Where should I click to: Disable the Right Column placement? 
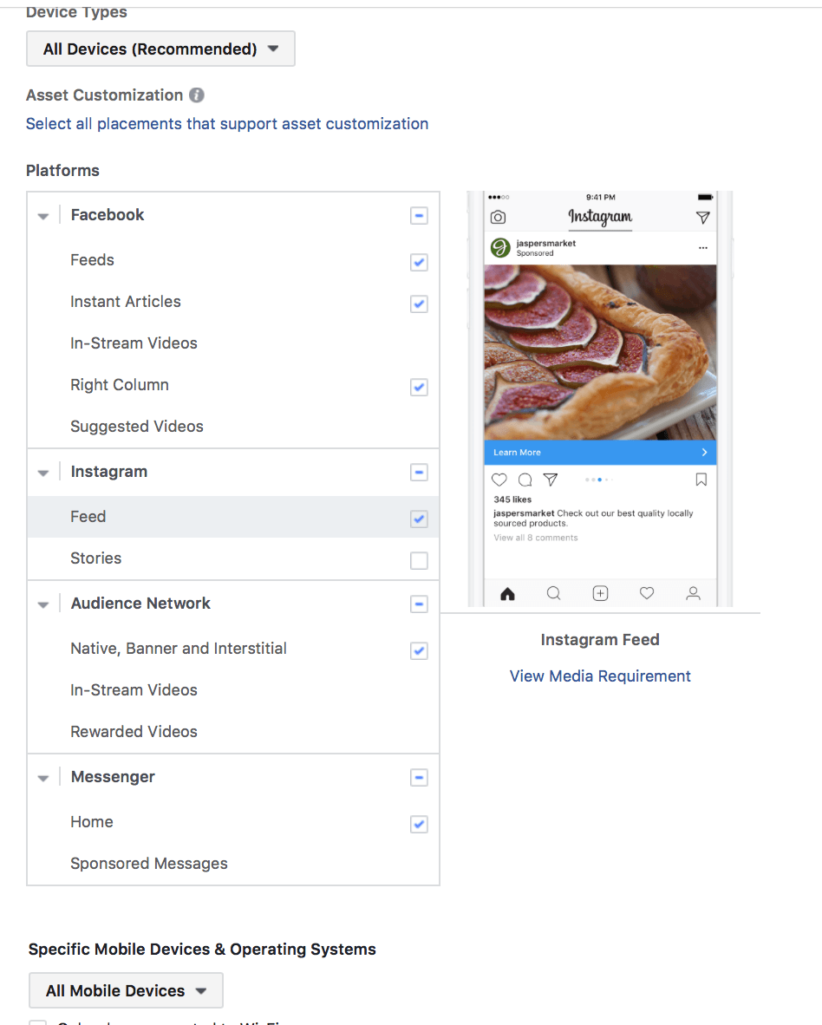419,387
